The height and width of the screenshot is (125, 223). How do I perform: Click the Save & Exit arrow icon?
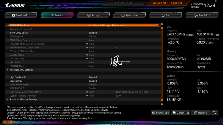tap(196, 15)
